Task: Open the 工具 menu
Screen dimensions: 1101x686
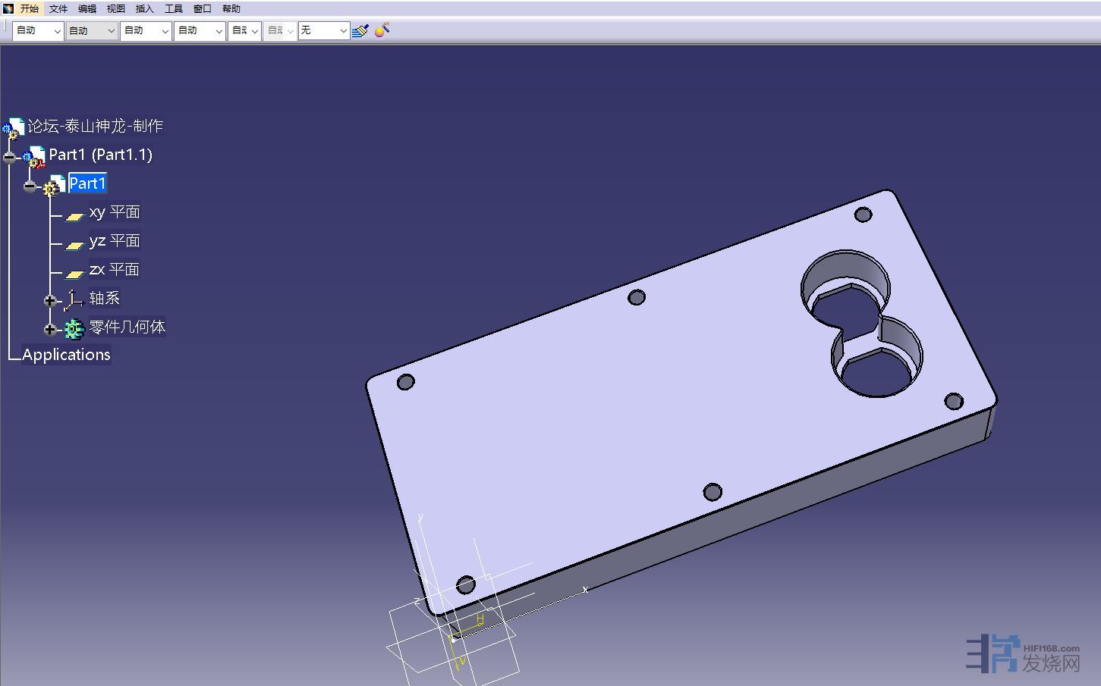Action: [x=174, y=9]
